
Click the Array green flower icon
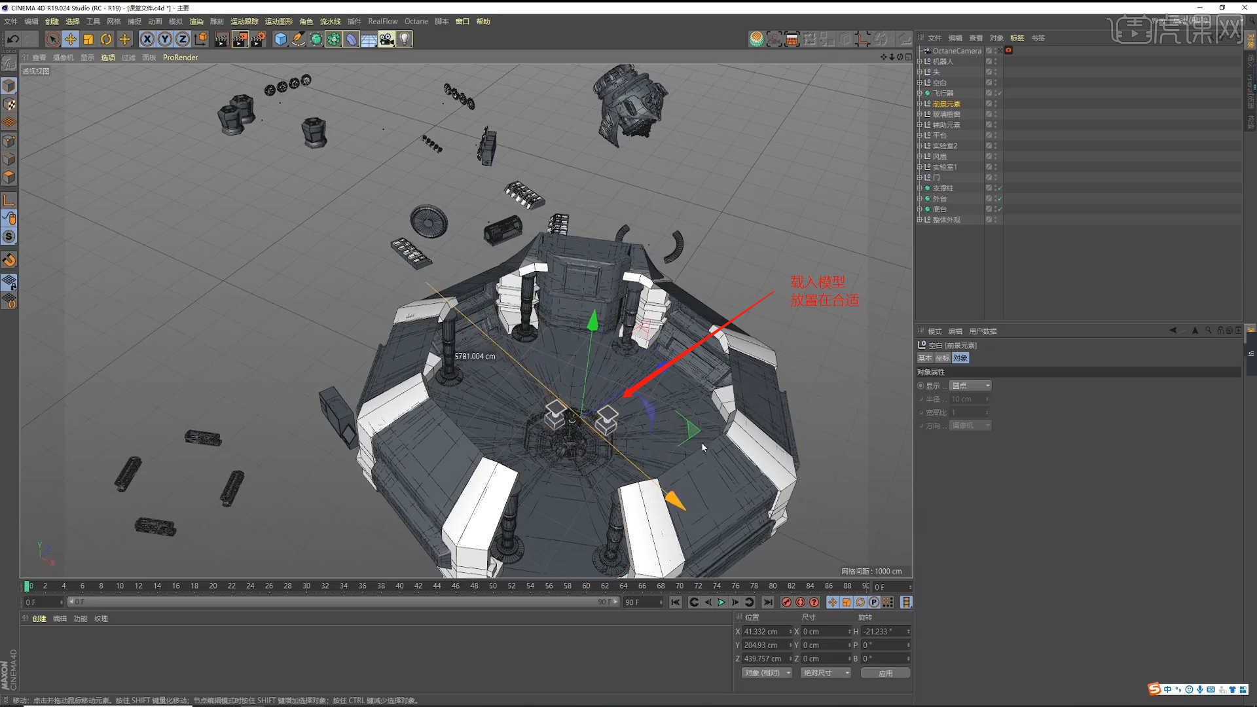(334, 39)
